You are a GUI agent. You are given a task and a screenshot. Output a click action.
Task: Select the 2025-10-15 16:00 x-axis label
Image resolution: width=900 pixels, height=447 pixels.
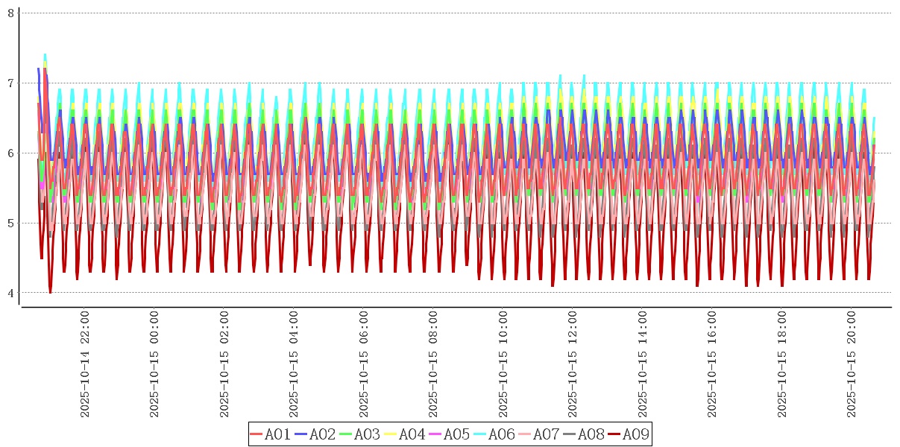(712, 364)
